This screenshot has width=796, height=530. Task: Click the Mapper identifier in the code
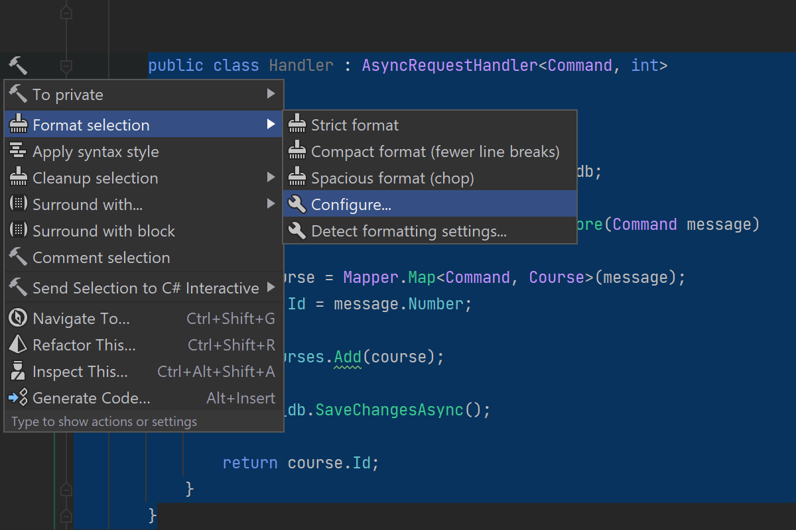point(371,277)
